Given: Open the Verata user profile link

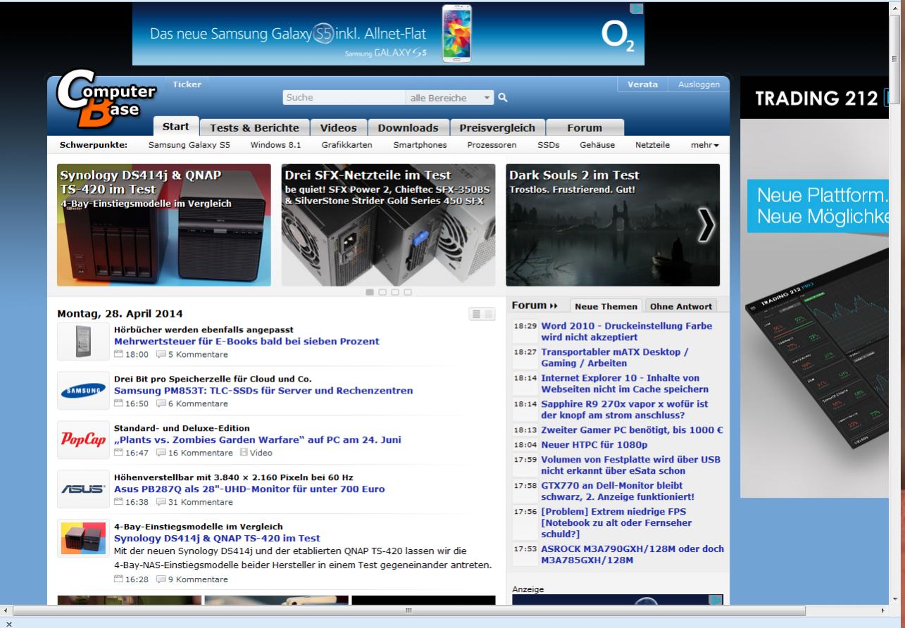Looking at the screenshot, I should click(642, 84).
